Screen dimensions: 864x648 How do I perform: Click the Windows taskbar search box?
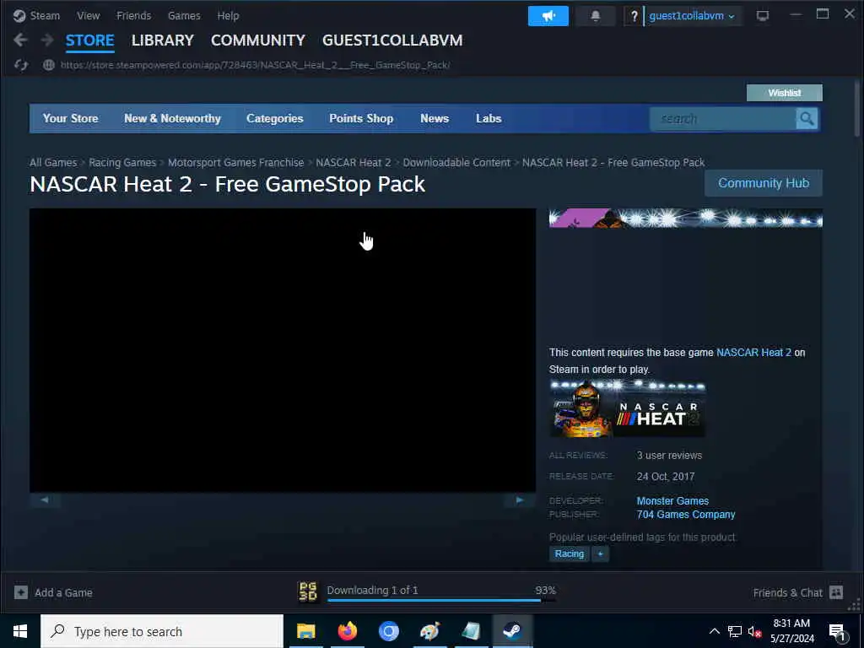tap(162, 631)
